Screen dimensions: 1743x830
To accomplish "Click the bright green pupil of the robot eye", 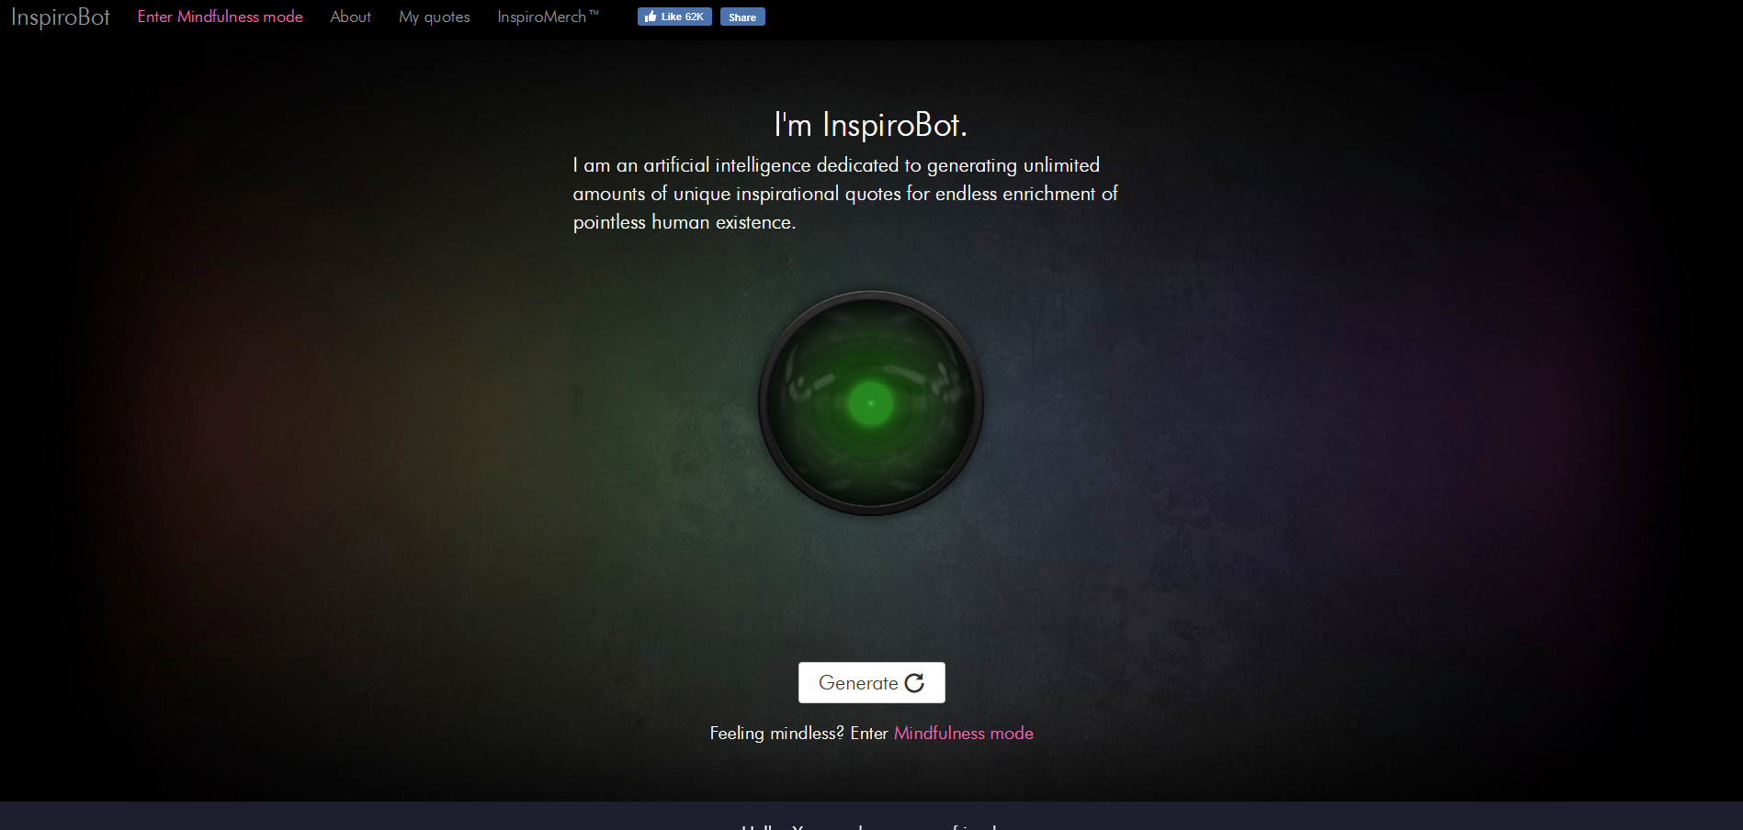I will tap(870, 403).
